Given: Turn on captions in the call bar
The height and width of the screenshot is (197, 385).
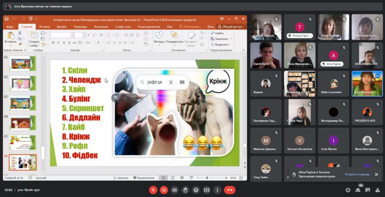Looking at the screenshot, I should tap(174, 190).
